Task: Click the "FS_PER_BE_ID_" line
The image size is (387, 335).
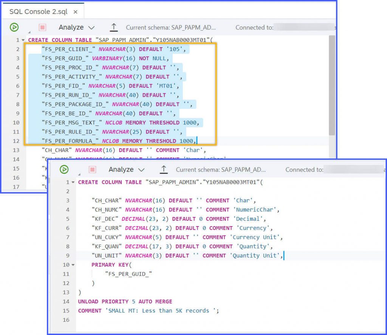Action: tap(108, 113)
